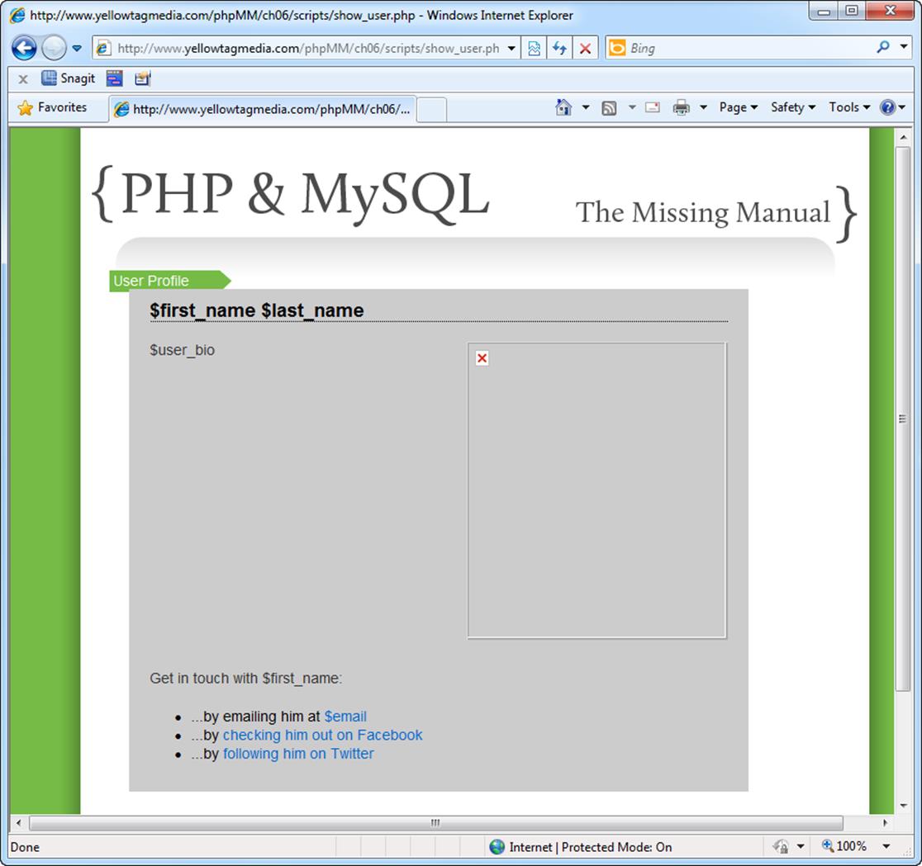This screenshot has height=866, width=922.
Task: Click the $user_bio text
Action: [183, 350]
